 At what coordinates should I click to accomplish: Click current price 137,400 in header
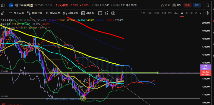click(62, 5)
